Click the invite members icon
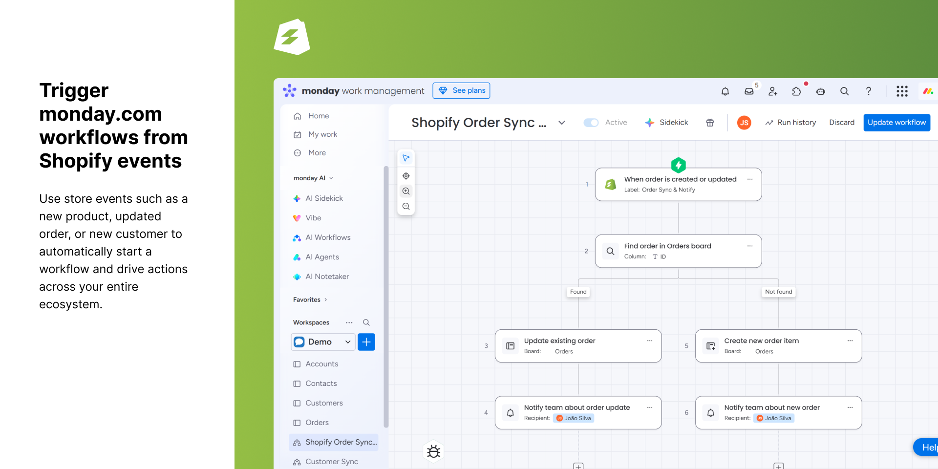The width and height of the screenshot is (938, 469). click(772, 91)
